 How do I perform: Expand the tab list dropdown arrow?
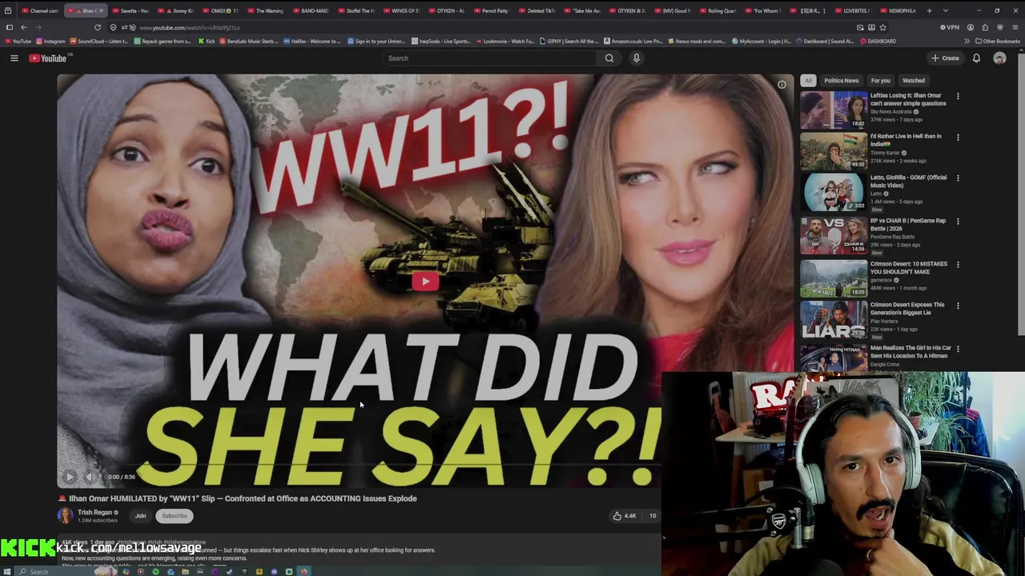tap(946, 10)
